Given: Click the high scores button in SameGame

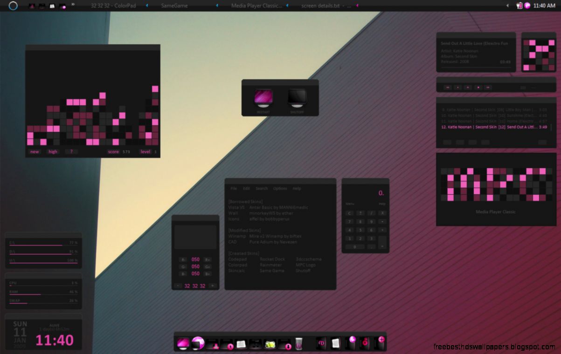Looking at the screenshot, I should coord(52,151).
